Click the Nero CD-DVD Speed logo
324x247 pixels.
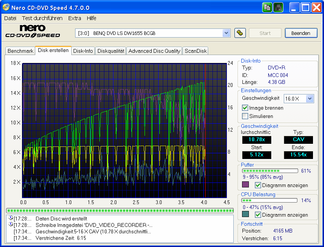tap(33, 31)
